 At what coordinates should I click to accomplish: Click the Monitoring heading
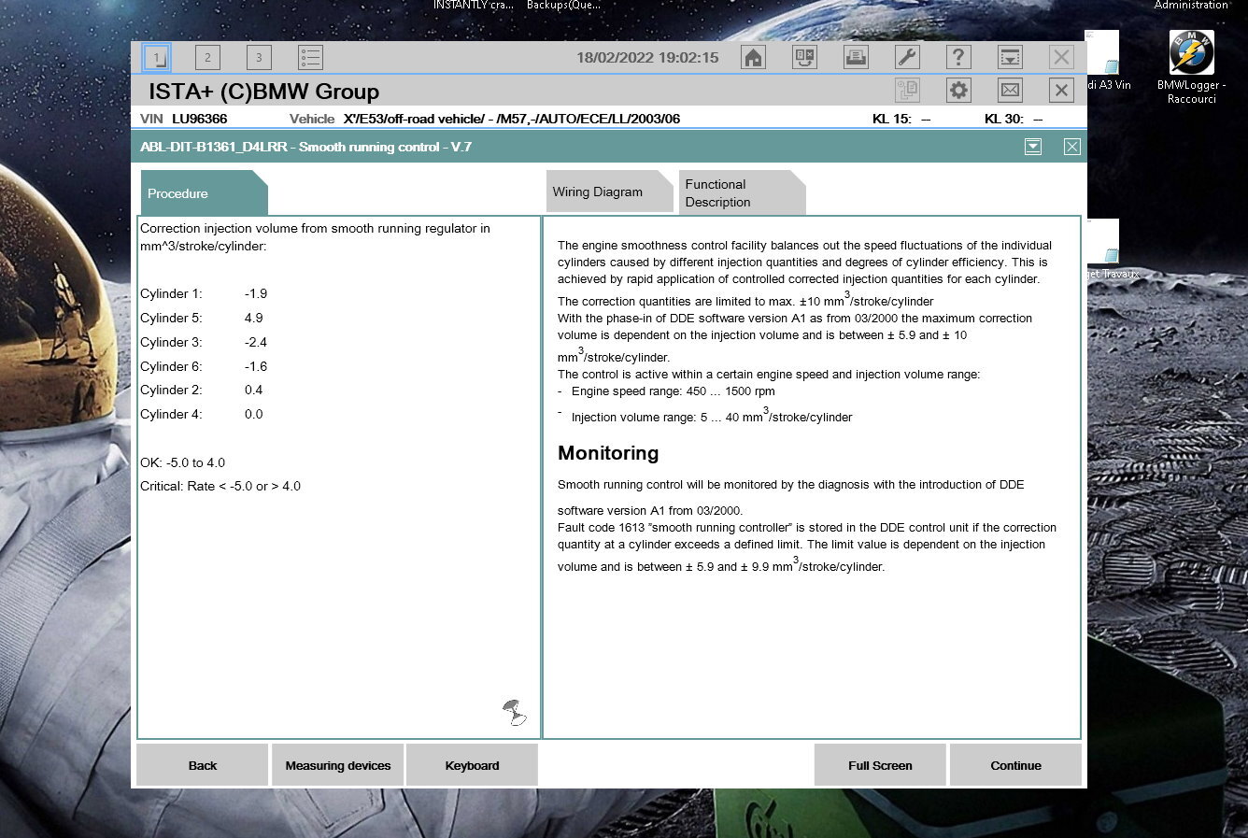[608, 453]
